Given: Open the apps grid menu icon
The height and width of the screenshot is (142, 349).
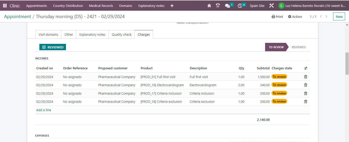Looking at the screenshot, I should (x=5, y=6).
